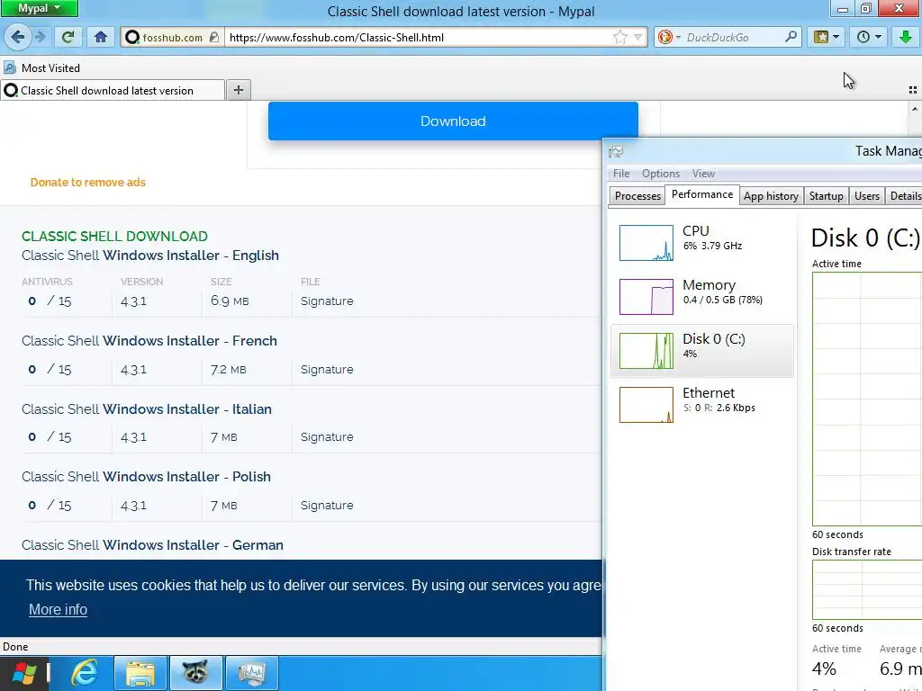Open Signature file for Italian installer
Screen dimensions: 922x691
tap(327, 437)
